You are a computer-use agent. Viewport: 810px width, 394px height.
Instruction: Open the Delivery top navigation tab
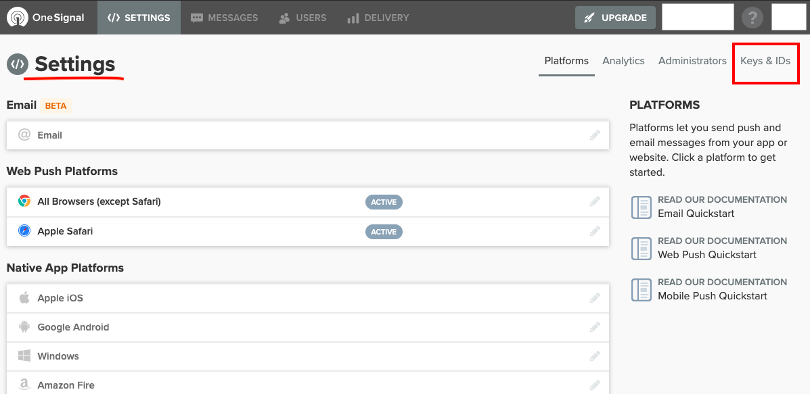point(378,18)
